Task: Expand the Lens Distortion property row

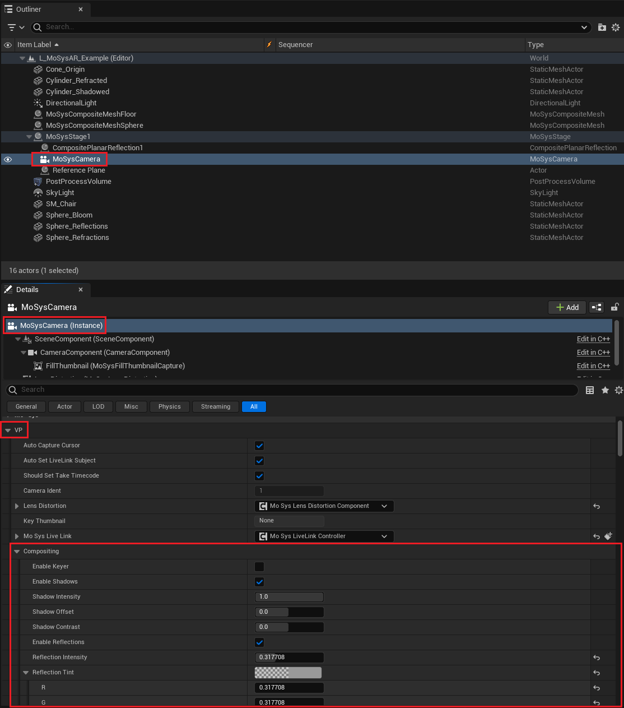Action: 16,506
